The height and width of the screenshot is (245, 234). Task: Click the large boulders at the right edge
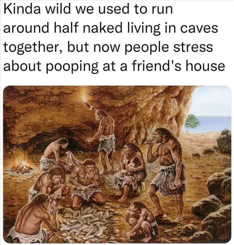(218, 203)
